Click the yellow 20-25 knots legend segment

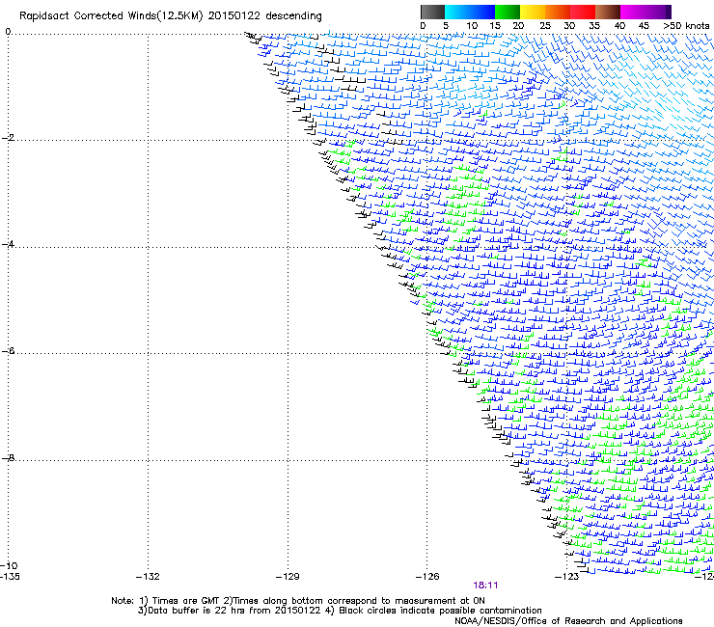533,12
